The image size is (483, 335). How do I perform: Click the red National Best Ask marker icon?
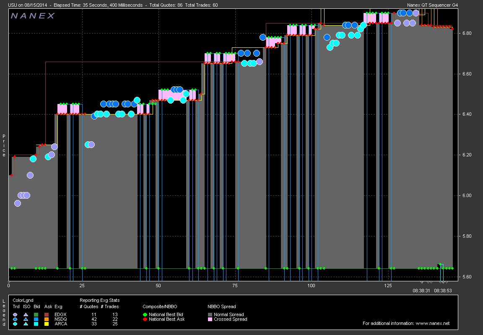click(x=145, y=319)
